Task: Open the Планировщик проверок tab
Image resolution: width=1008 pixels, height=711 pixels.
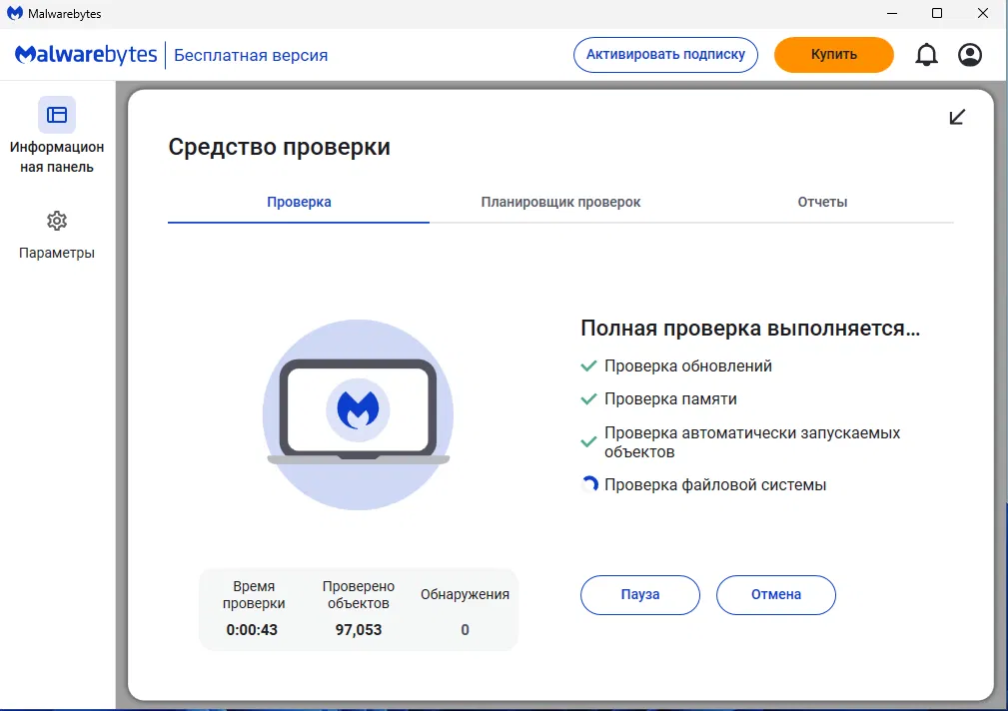Action: [560, 202]
